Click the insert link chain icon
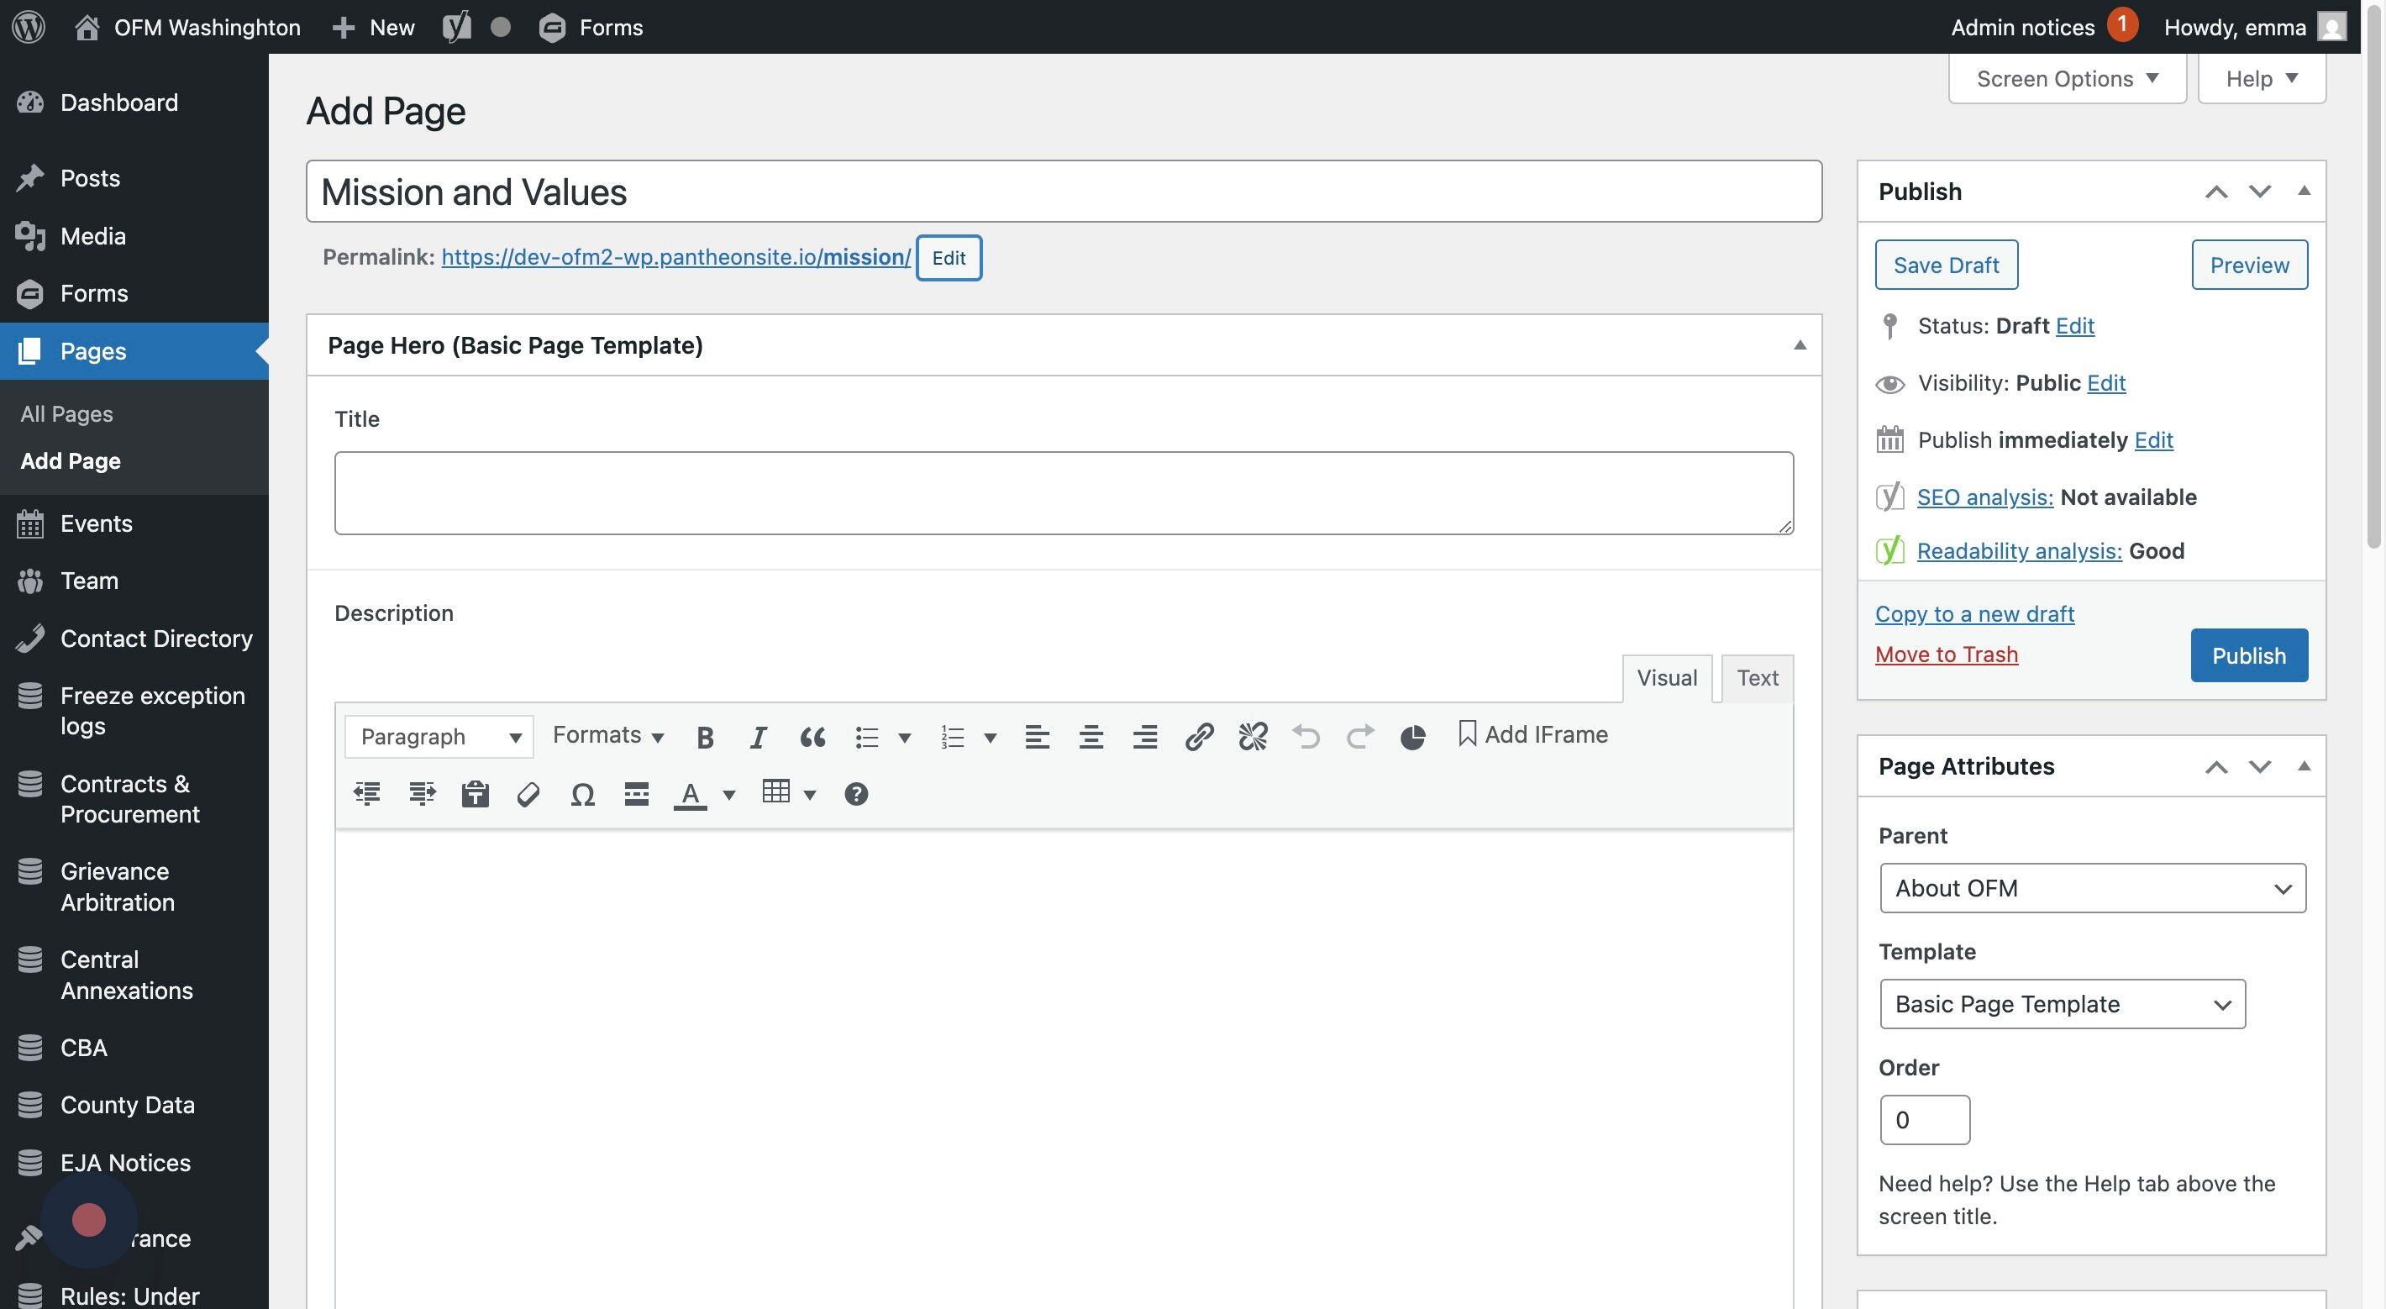 (x=1199, y=737)
